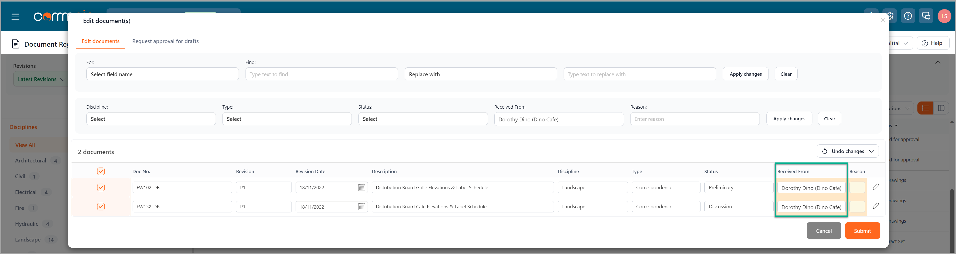956x254 pixels.
Task: Toggle the select-all documents checkbox
Action: point(101,171)
